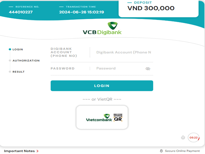205x154 pixels.
Task: Click the VCB Digibank shield logo
Action: coord(112,26)
